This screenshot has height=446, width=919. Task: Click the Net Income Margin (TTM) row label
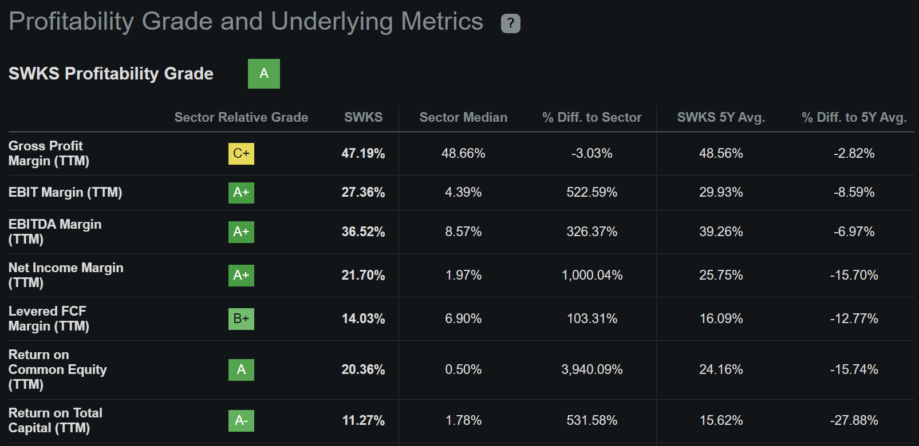pos(66,275)
